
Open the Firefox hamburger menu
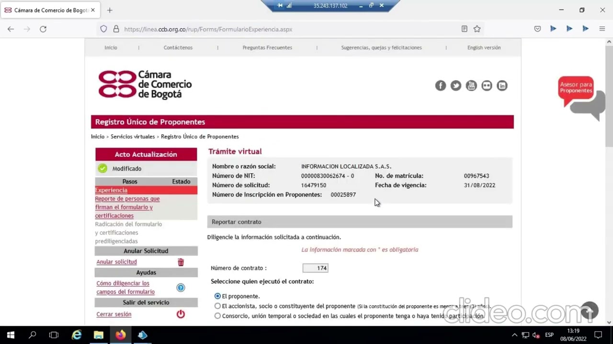coord(602,29)
